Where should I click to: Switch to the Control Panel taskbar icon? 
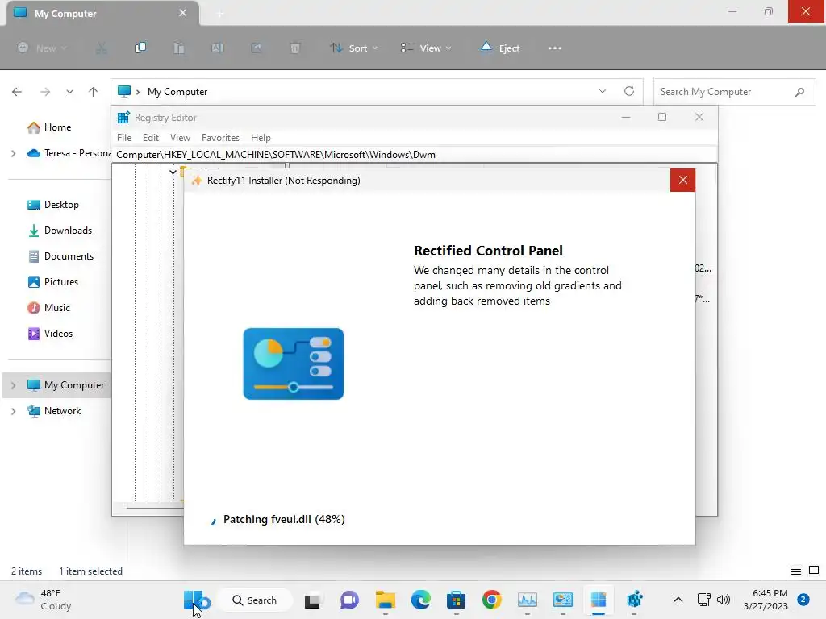pyautogui.click(x=562, y=600)
